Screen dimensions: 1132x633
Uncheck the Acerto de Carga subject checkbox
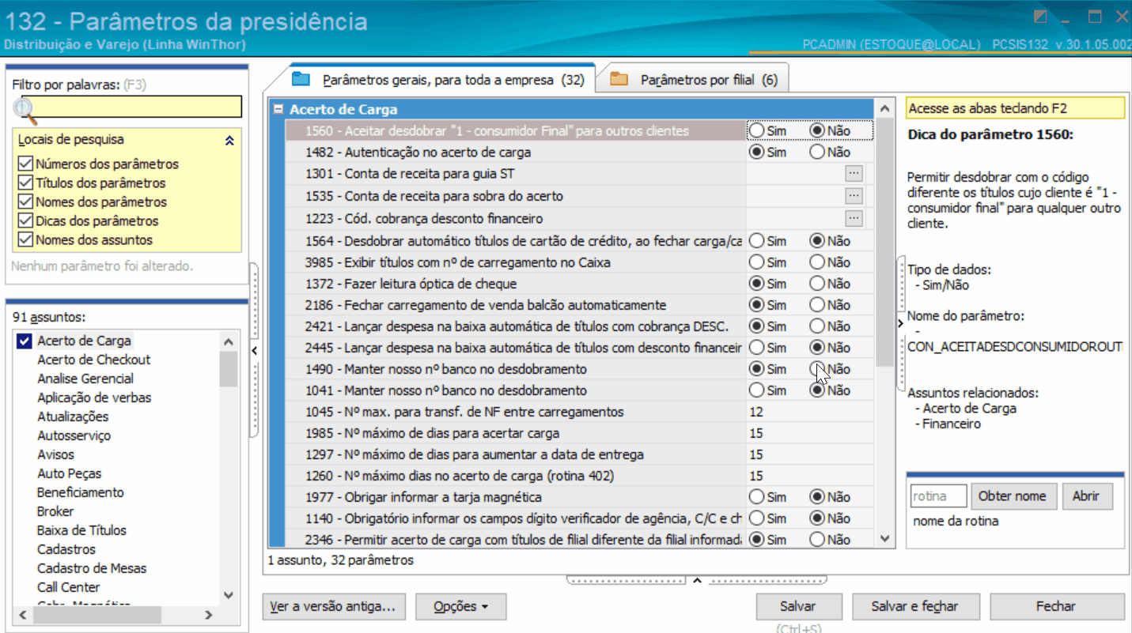coord(25,341)
